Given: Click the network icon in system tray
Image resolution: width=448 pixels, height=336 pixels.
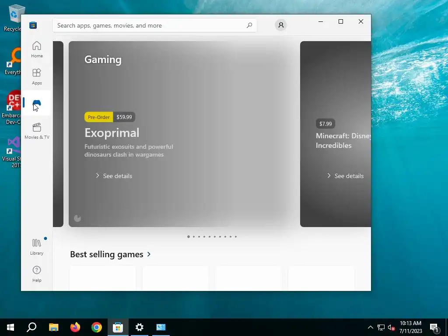Looking at the screenshot, I should click(381, 327).
